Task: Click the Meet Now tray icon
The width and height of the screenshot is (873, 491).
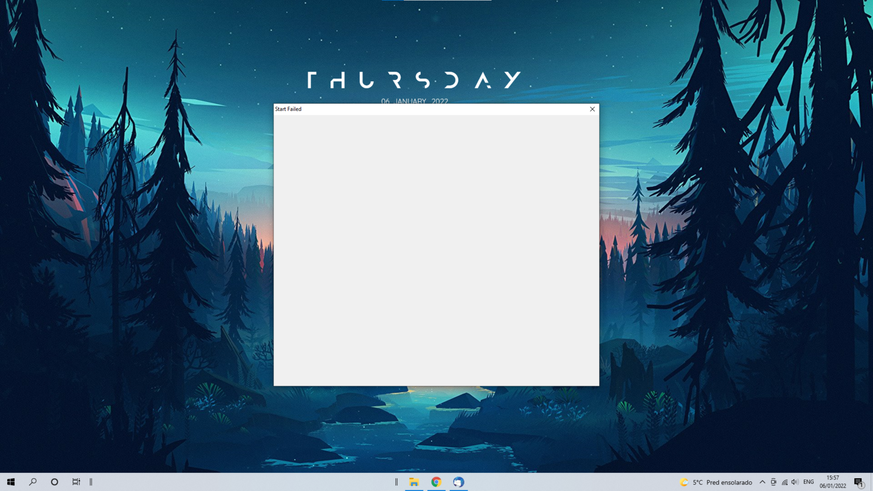Action: (x=774, y=482)
